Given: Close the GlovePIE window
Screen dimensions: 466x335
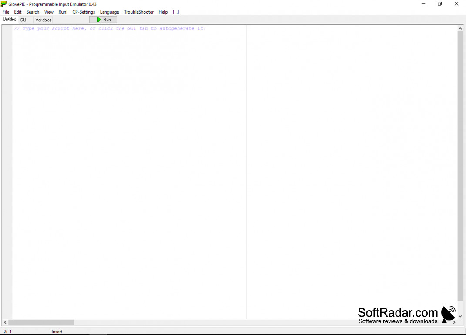Looking at the screenshot, I should pos(456,4).
